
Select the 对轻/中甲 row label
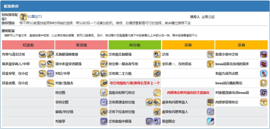pyautogui.click(x=63, y=74)
